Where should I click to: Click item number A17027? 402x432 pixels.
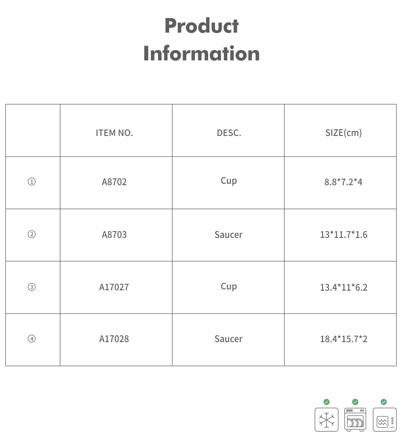click(x=114, y=287)
